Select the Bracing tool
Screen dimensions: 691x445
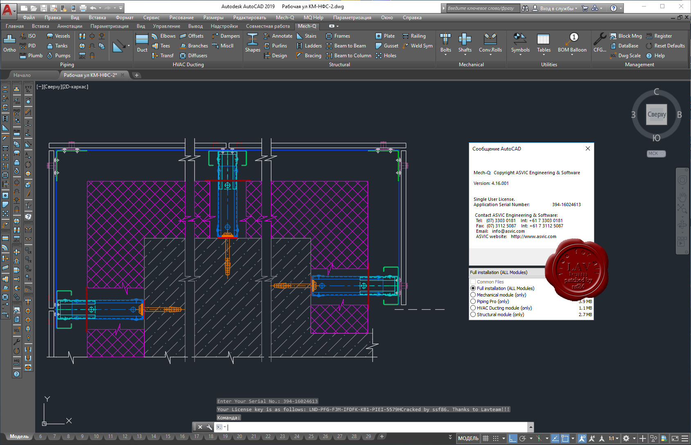click(309, 56)
